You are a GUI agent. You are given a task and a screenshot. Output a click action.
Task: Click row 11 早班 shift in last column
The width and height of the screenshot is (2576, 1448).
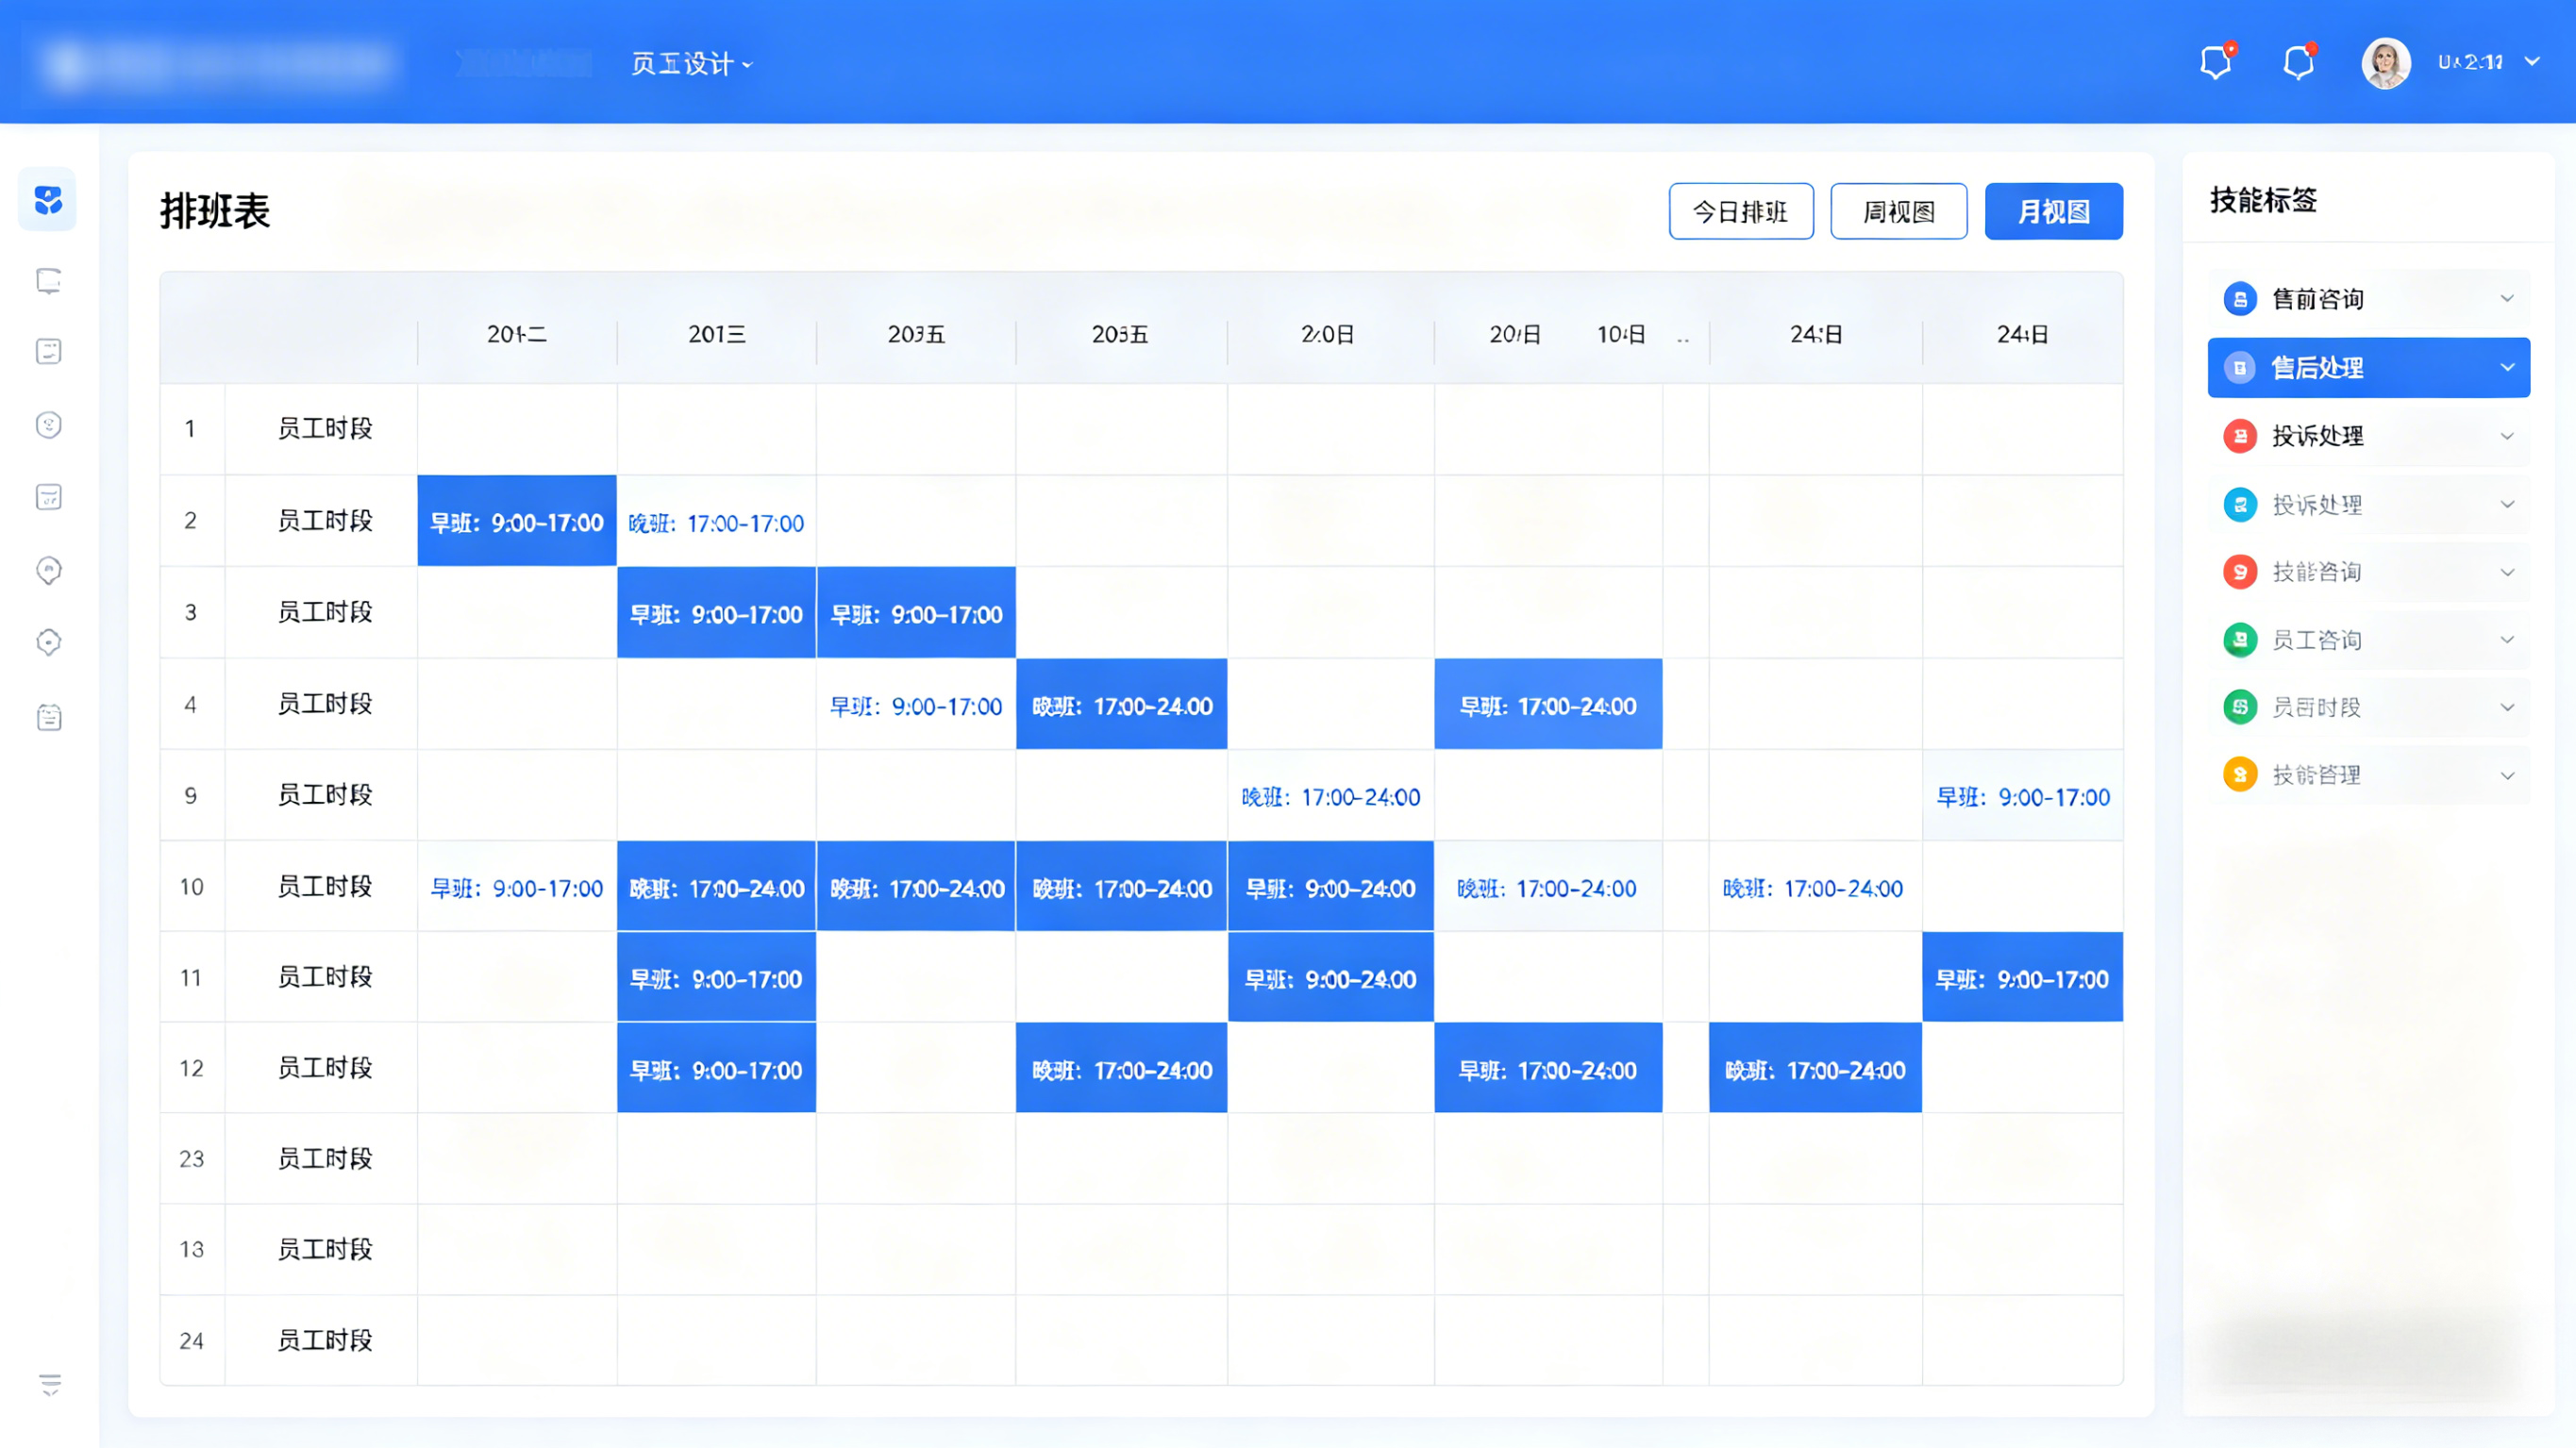(2021, 978)
